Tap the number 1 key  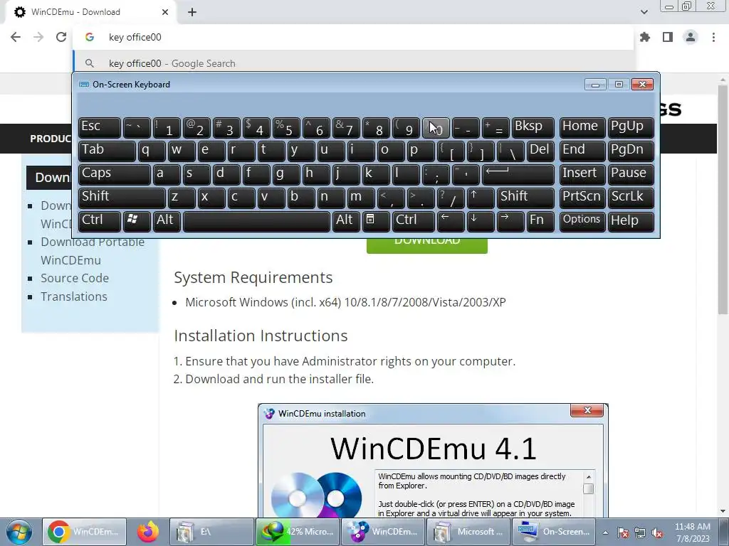point(167,127)
